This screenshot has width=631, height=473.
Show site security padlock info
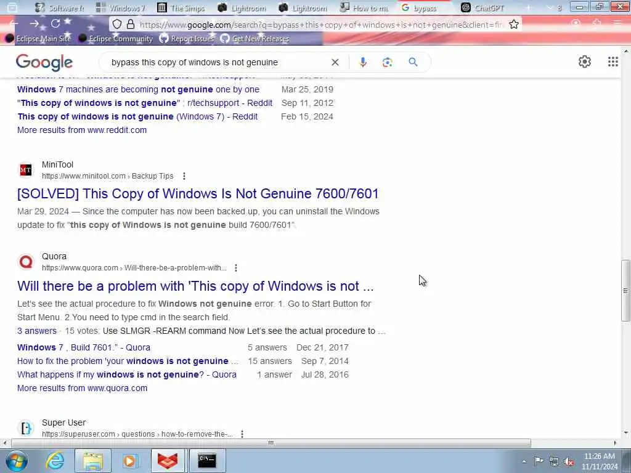tap(131, 24)
